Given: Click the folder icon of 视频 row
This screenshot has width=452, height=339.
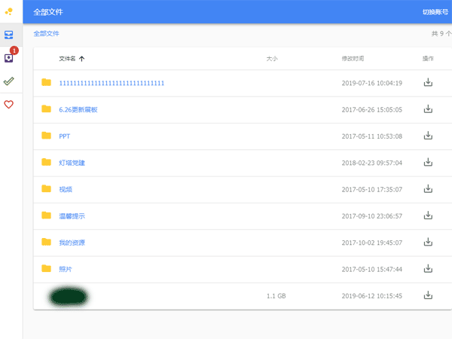Looking at the screenshot, I should (46, 189).
